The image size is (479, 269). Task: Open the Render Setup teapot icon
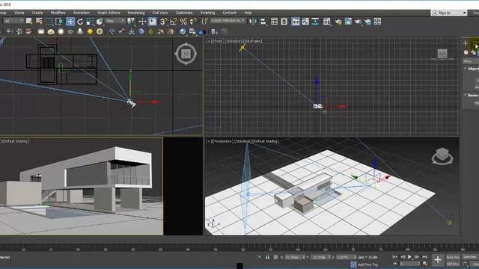(x=338, y=22)
